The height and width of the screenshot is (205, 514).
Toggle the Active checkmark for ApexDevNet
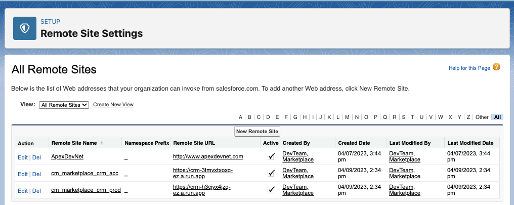click(271, 156)
